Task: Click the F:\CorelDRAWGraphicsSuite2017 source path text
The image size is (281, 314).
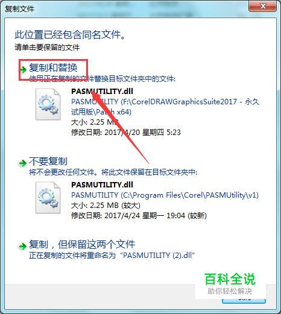Action: point(165,107)
